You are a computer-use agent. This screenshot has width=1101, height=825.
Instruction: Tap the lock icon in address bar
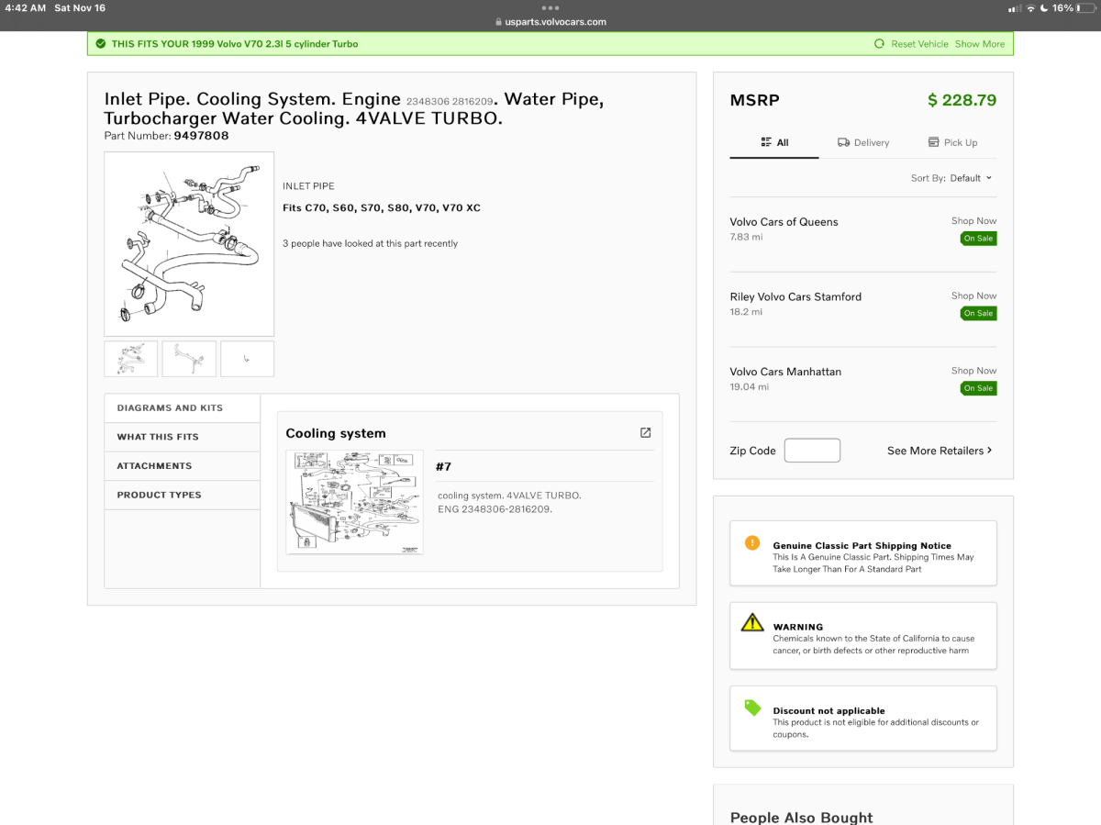[498, 22]
